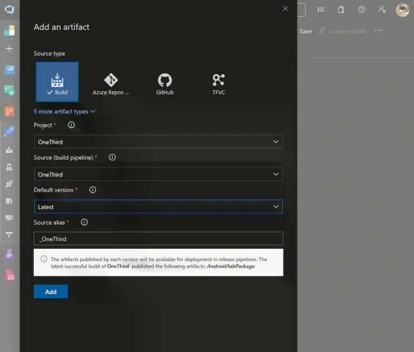Viewport: 414px width, 352px height.
Task: Pick the TFVC source type
Action: 218,83
